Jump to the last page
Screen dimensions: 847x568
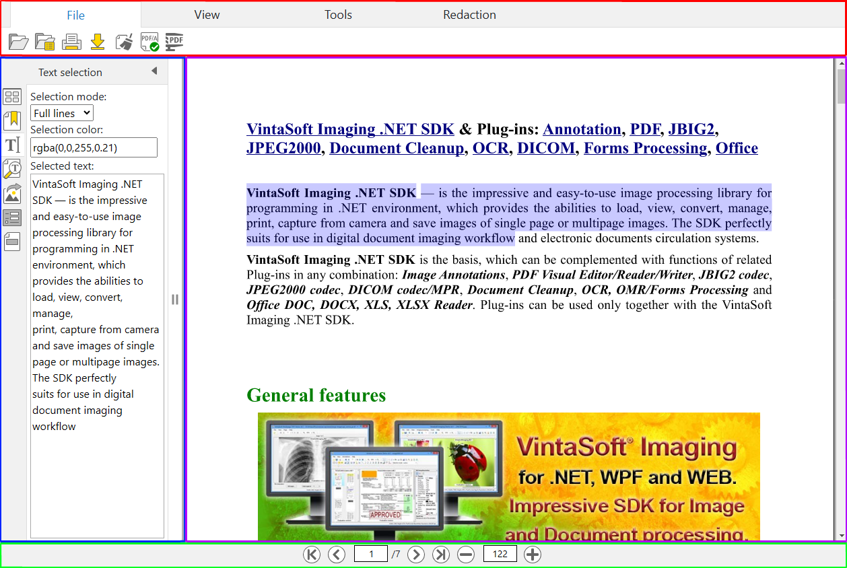(x=441, y=555)
